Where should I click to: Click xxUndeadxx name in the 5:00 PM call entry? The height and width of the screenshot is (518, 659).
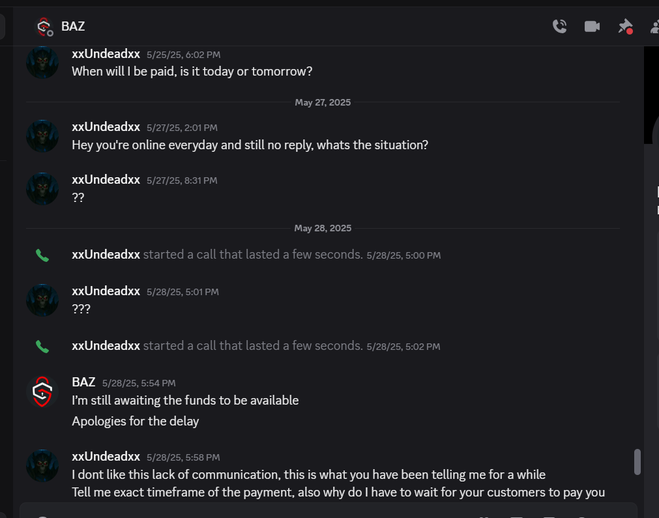pos(106,255)
